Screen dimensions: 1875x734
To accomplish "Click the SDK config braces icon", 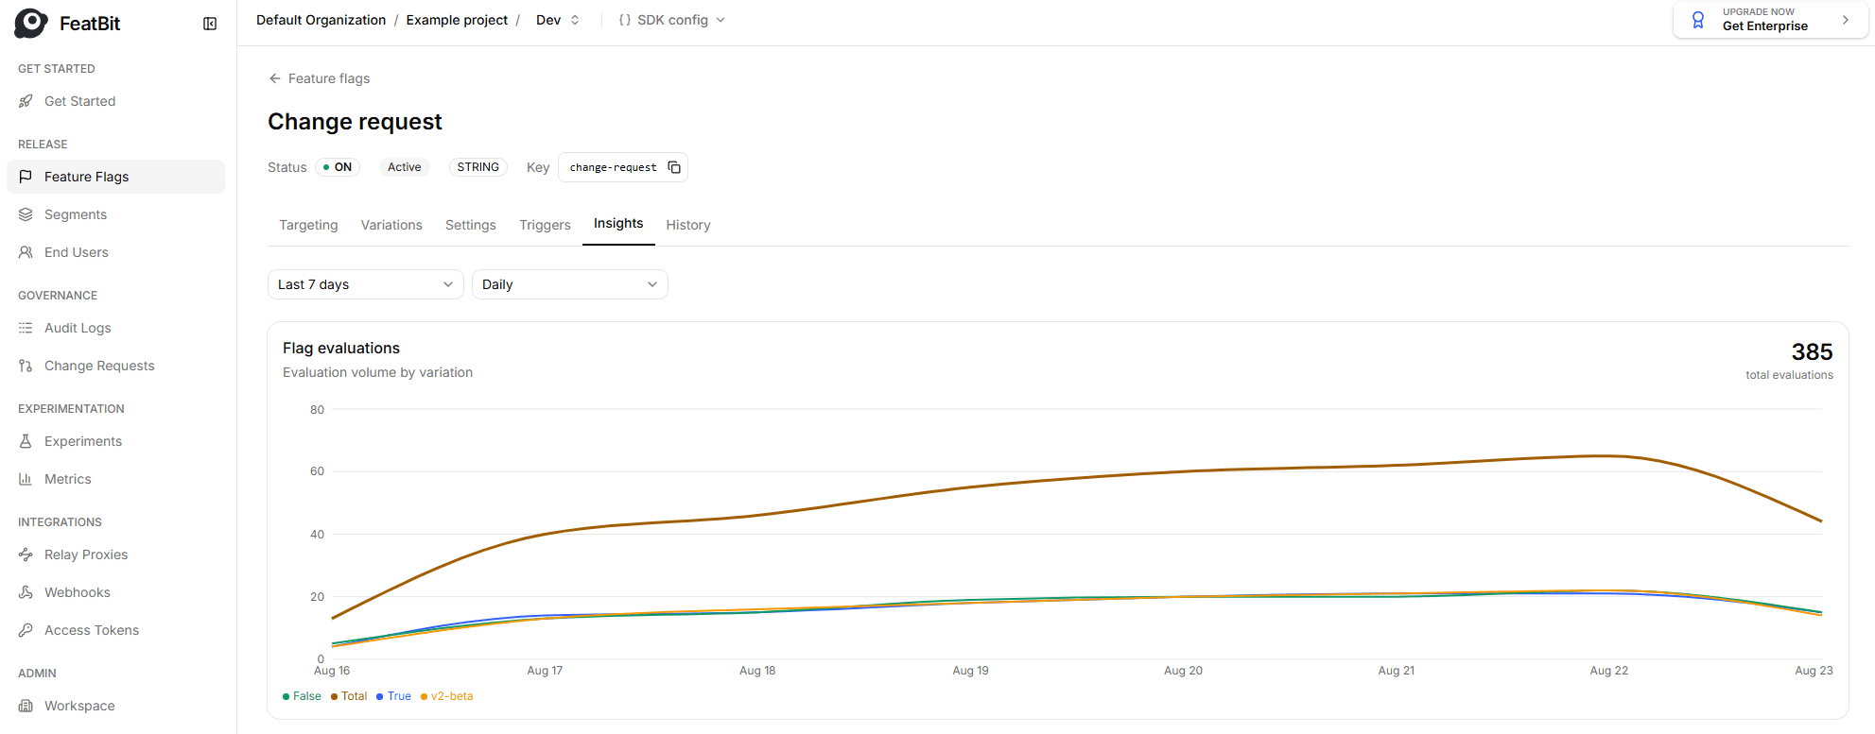I will 625,20.
